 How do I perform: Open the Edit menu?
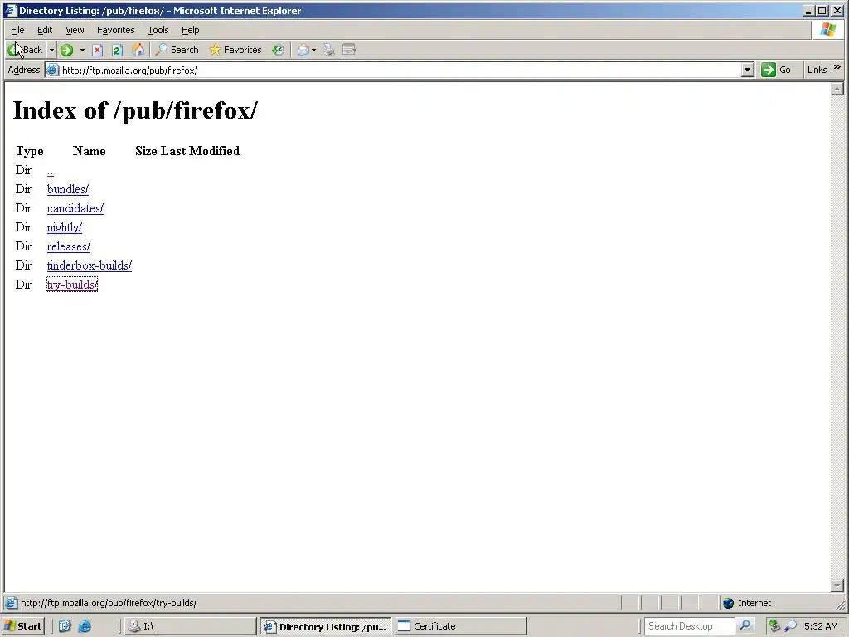click(45, 30)
